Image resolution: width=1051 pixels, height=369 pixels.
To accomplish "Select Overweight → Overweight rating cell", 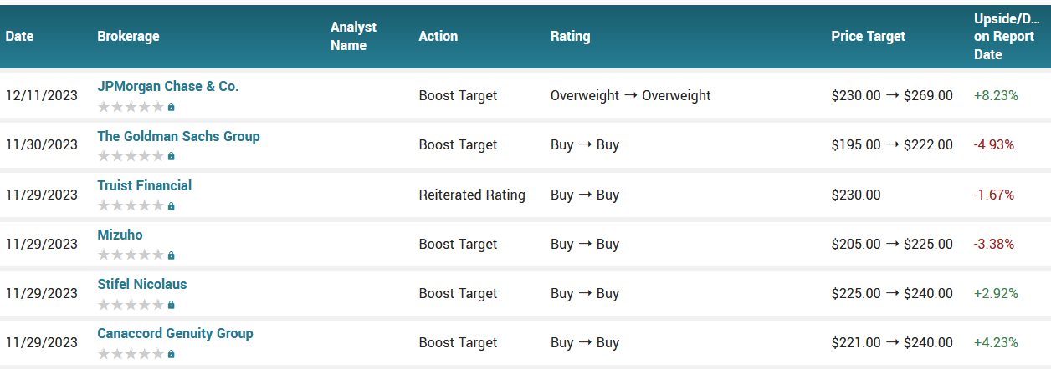I will tap(630, 95).
